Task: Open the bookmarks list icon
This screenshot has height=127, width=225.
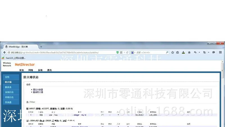Action: click(177, 52)
